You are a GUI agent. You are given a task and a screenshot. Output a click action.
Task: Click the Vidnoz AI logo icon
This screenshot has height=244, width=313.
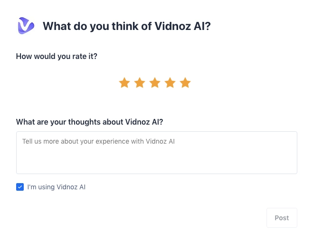tap(25, 26)
